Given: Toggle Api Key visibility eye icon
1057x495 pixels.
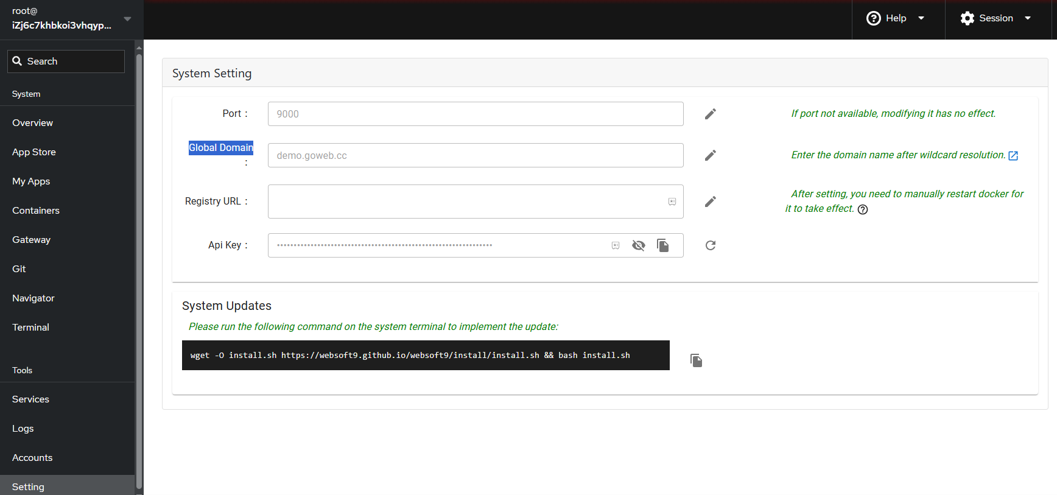Looking at the screenshot, I should (638, 245).
